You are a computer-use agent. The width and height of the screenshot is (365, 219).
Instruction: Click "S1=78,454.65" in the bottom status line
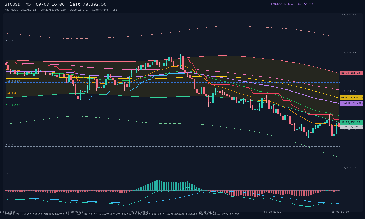152,214
